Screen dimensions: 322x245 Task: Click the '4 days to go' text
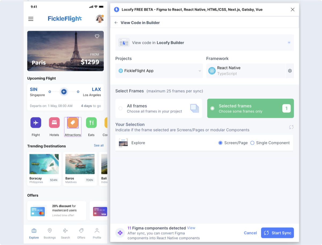(91, 106)
